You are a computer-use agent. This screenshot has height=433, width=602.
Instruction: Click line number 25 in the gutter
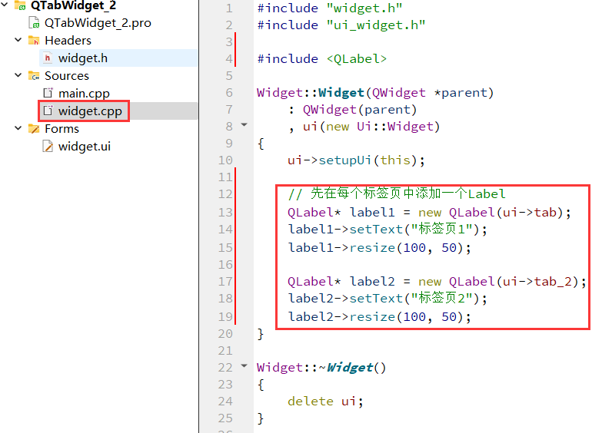click(x=225, y=418)
